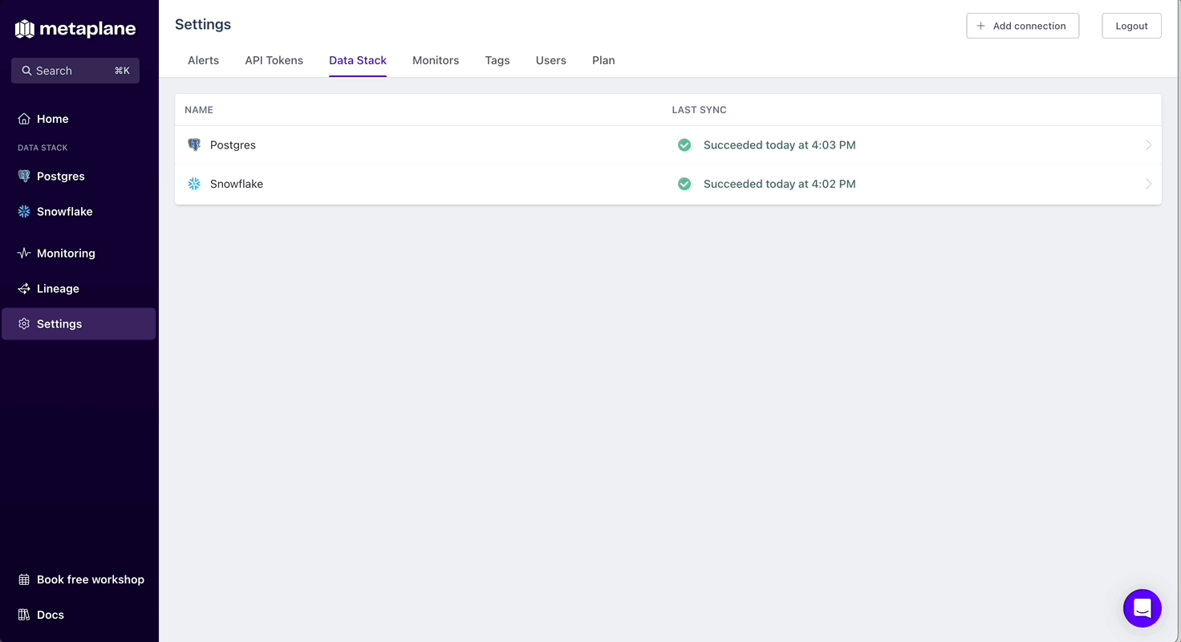Click the plus icon in Add connection
The height and width of the screenshot is (642, 1181).
click(980, 26)
